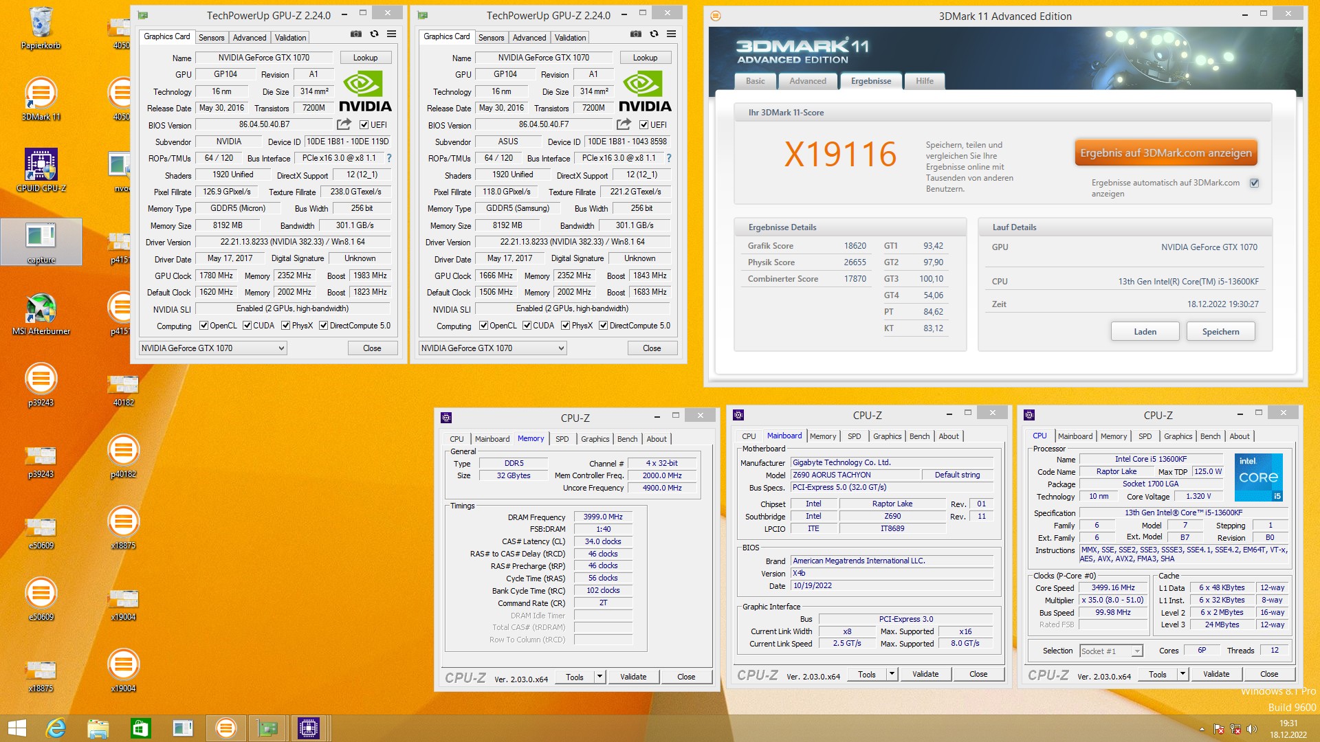
Task: Expand Tools dropdown arrow in Mainboard CPU-Z window
Action: point(892,674)
